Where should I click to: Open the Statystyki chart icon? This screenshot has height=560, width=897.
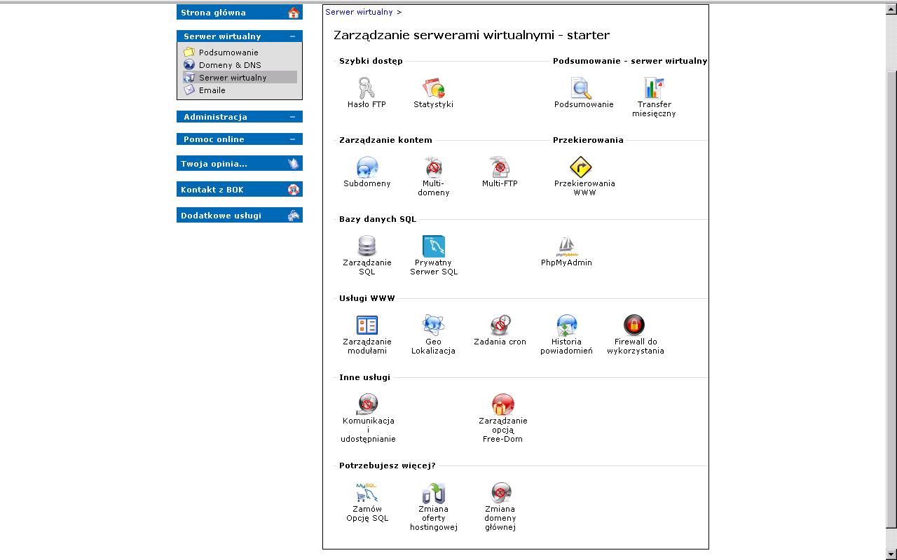tap(433, 88)
